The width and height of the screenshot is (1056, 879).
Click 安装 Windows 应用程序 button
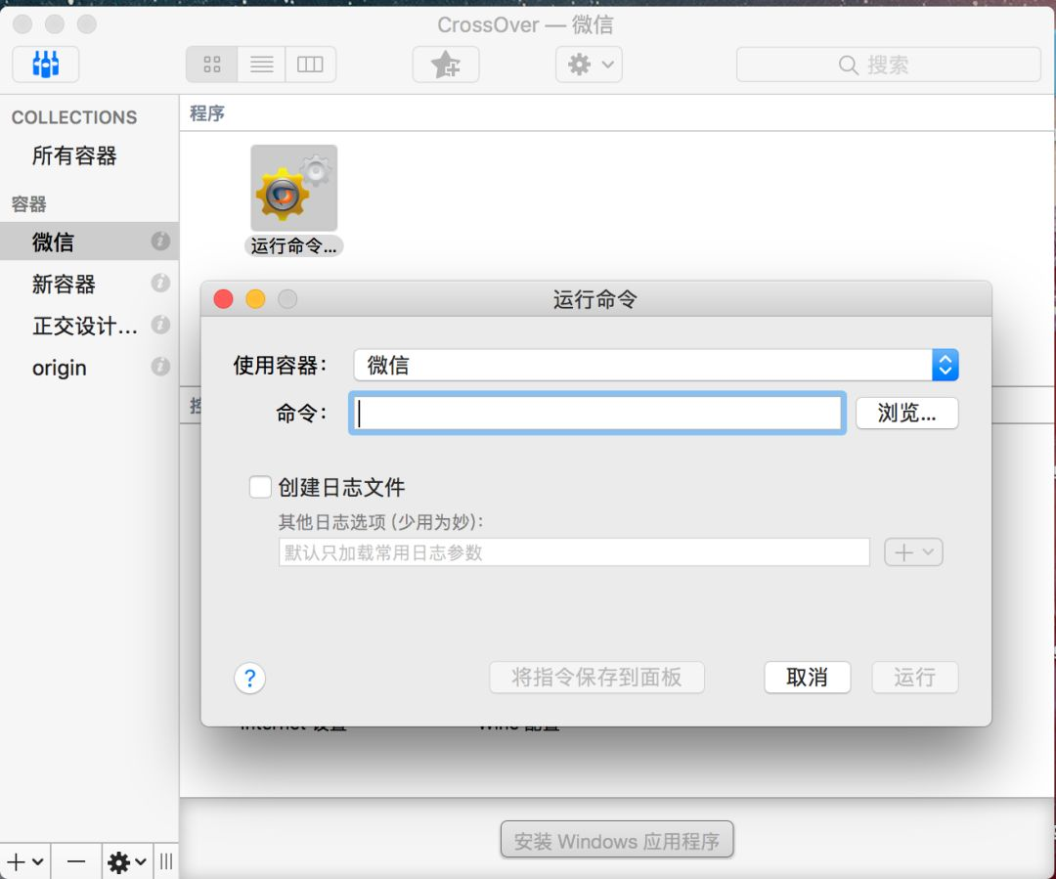coord(616,840)
